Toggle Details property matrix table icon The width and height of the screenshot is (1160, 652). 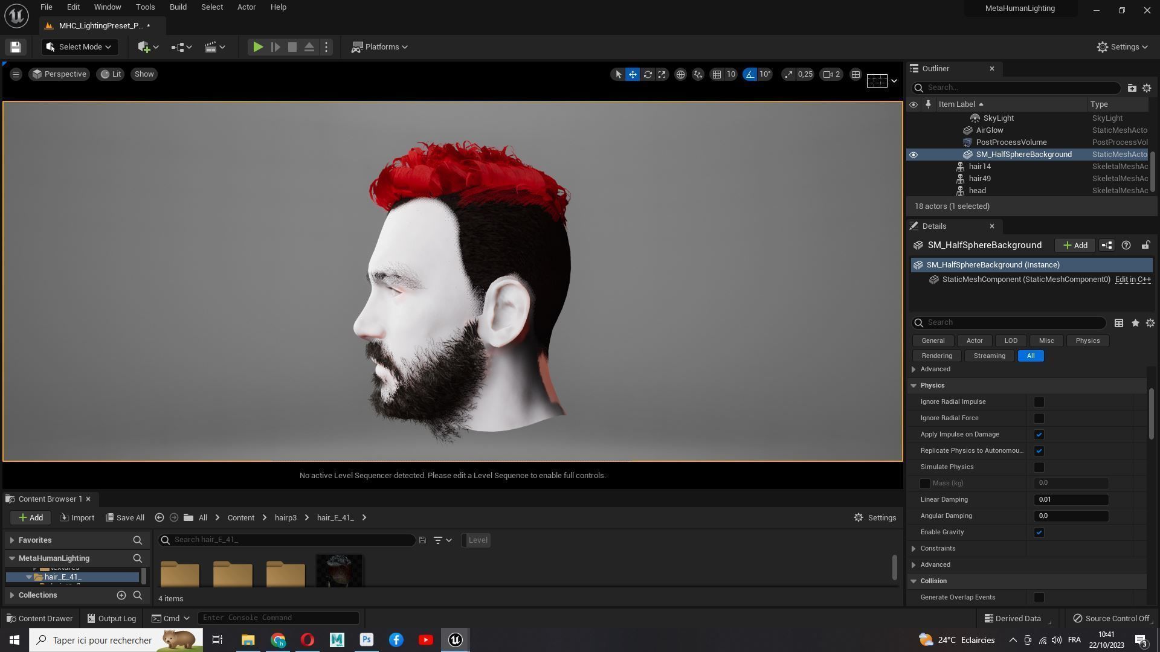[1119, 323]
